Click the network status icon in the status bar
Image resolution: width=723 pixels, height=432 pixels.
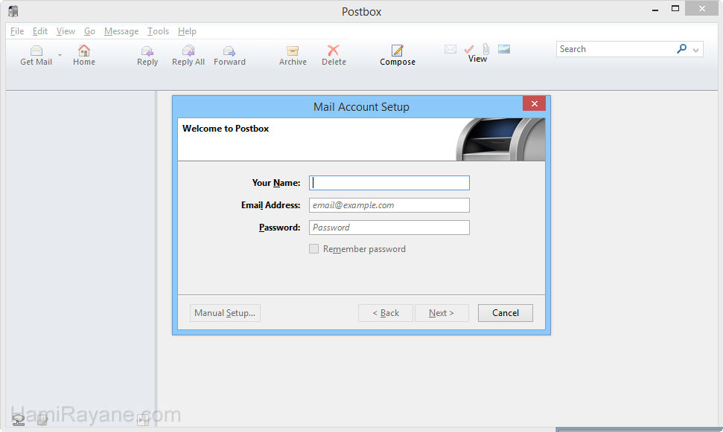[19, 419]
